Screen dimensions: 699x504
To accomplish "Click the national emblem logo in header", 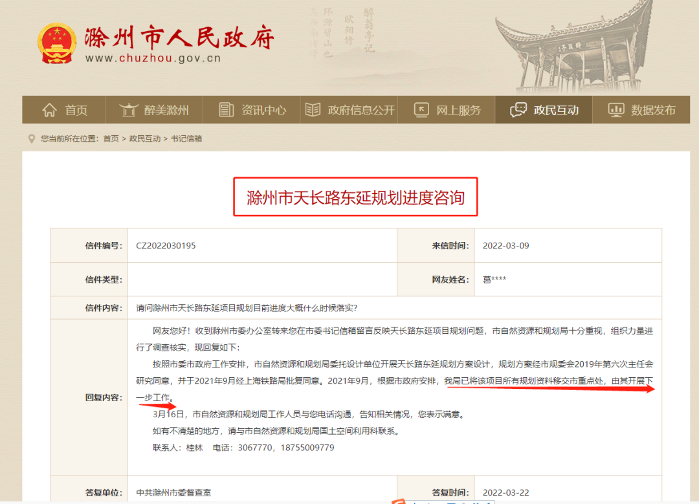I will pyautogui.click(x=57, y=43).
